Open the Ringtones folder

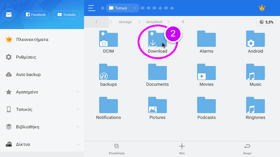click(x=255, y=108)
